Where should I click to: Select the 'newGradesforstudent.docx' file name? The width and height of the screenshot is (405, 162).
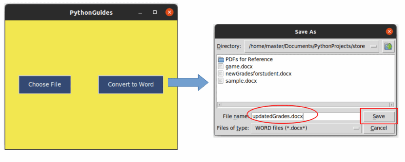258,74
